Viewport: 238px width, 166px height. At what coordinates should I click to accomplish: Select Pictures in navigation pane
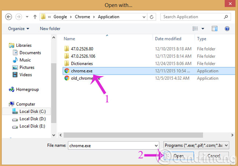click(27, 67)
